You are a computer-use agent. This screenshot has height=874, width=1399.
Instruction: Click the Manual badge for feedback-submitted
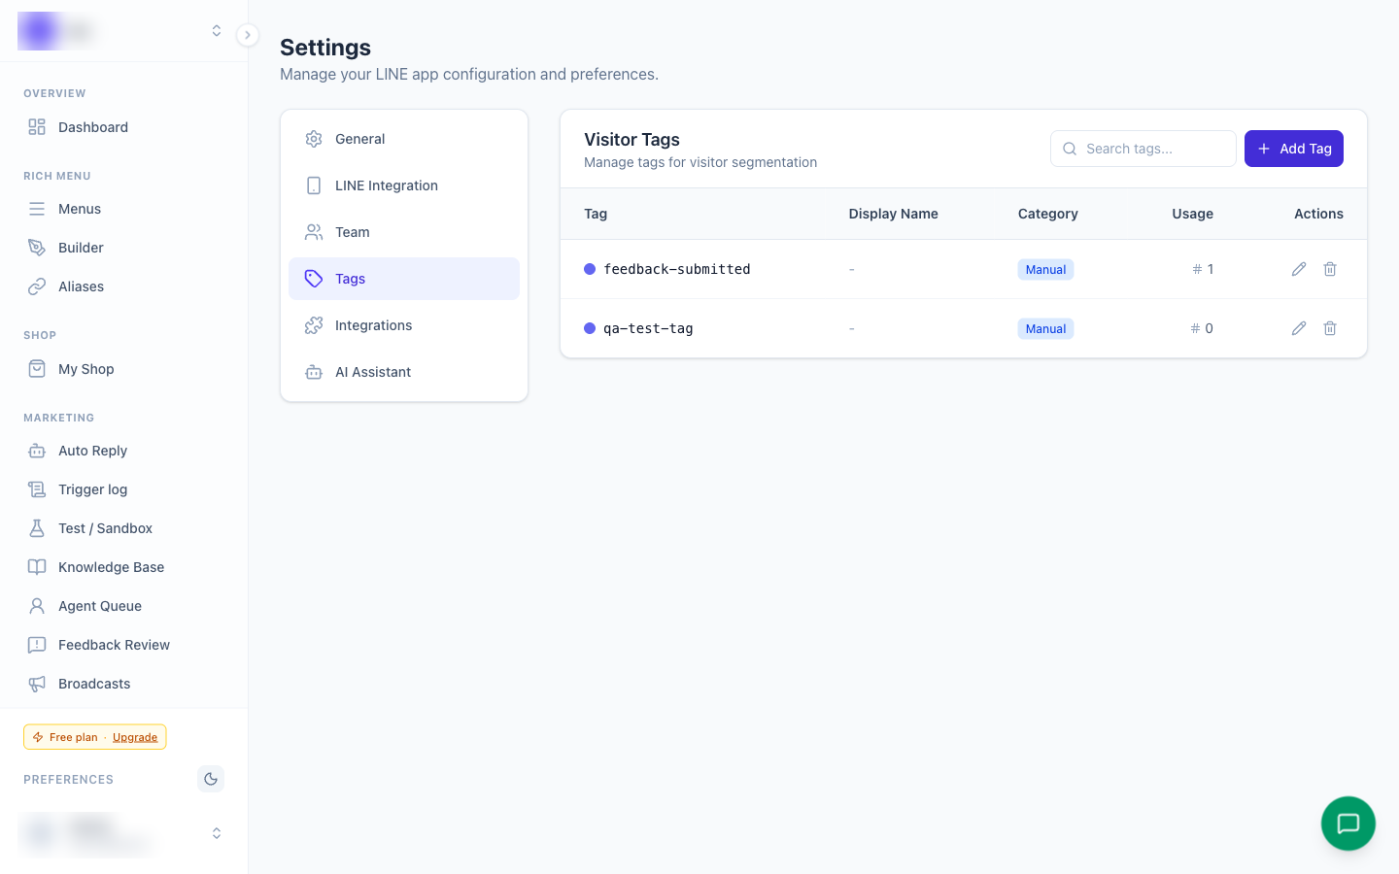(x=1045, y=269)
